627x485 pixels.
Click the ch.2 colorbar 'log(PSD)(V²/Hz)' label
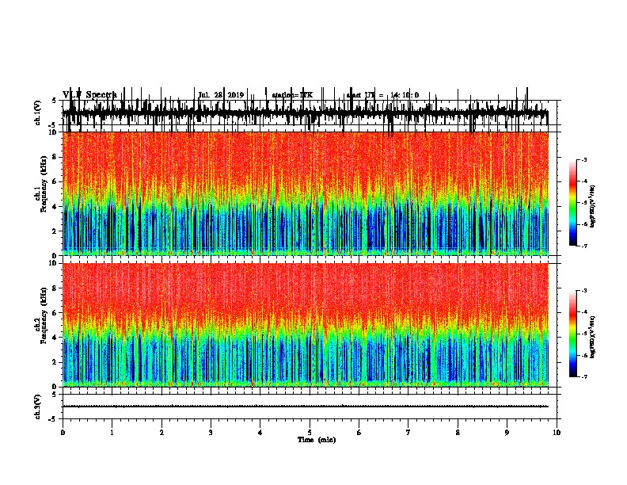(592, 337)
